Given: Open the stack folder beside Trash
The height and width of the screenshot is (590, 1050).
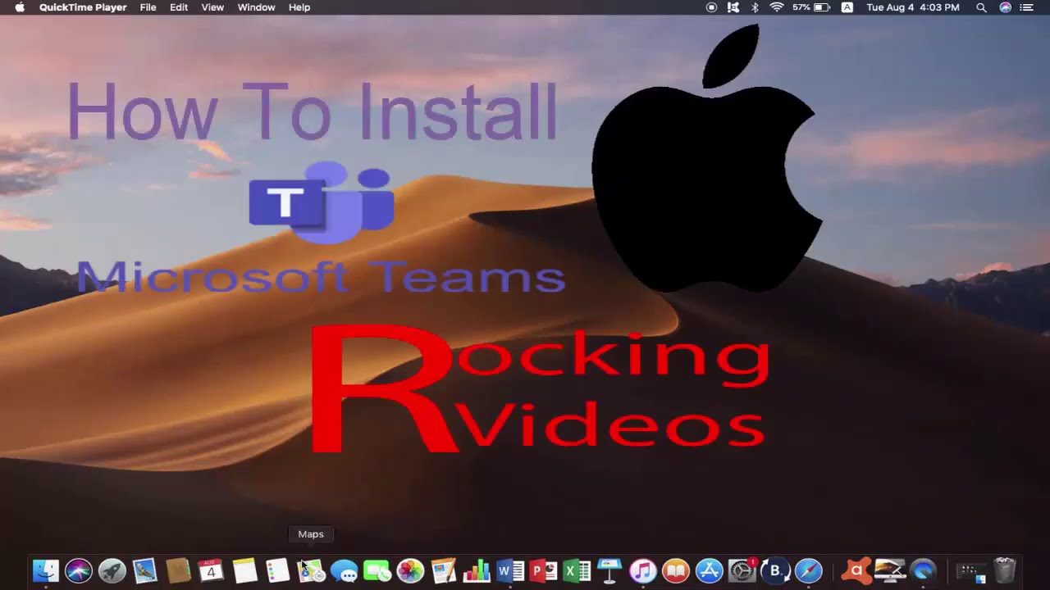Looking at the screenshot, I should coord(971,570).
